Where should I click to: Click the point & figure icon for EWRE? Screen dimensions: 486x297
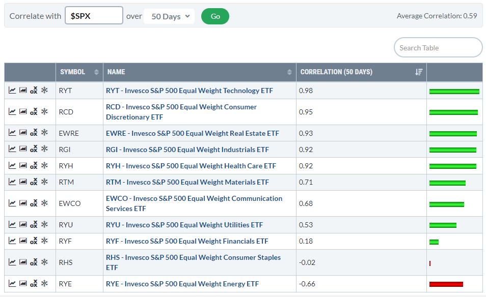point(34,133)
